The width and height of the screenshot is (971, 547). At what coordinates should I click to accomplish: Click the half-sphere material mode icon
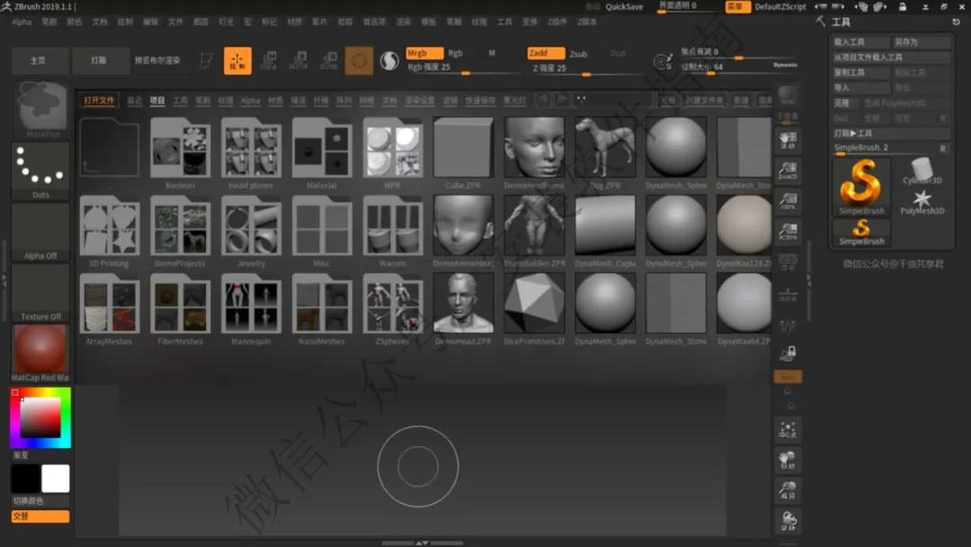click(389, 60)
